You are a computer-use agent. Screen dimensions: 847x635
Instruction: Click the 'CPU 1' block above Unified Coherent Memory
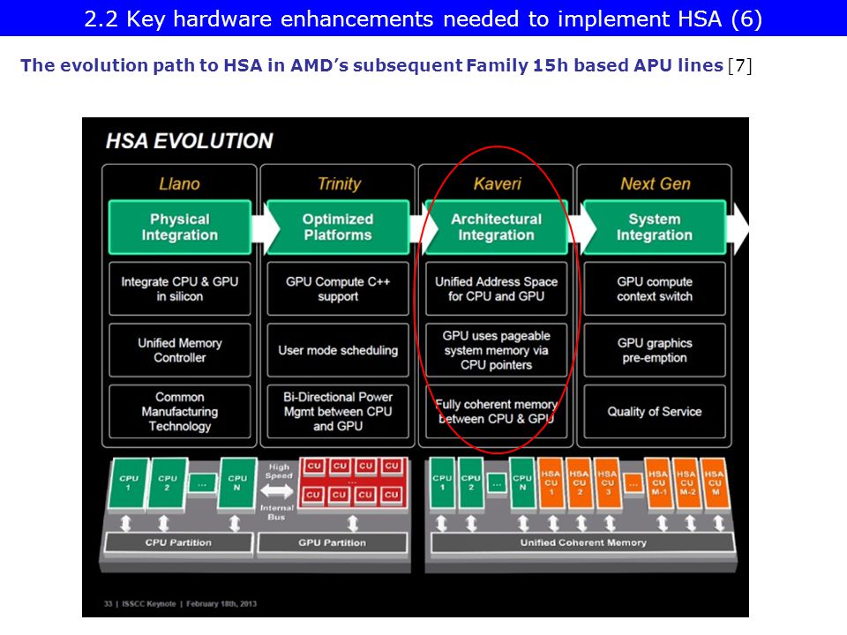click(x=442, y=483)
